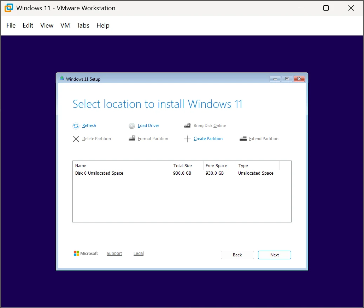Click the VMware Workstation logo icon

coord(9,8)
